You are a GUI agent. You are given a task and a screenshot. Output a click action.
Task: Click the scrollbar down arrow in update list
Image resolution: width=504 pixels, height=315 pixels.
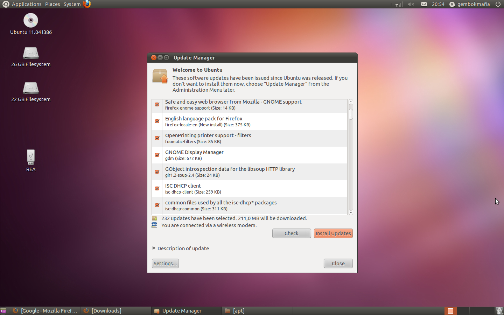[x=351, y=212]
